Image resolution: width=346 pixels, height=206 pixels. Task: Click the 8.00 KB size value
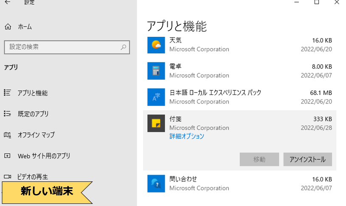[x=322, y=67]
